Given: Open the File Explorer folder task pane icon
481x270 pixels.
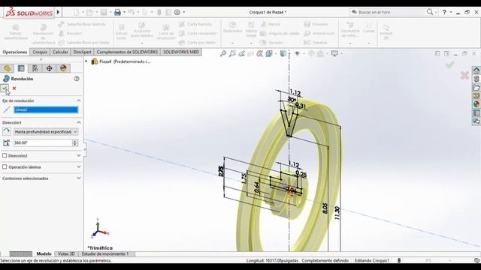Looking at the screenshot, I should pos(476,87).
